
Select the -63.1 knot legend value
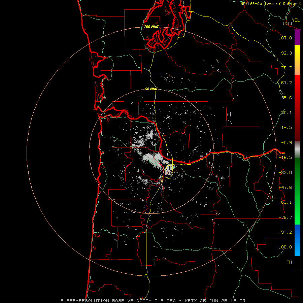[x=285, y=202]
